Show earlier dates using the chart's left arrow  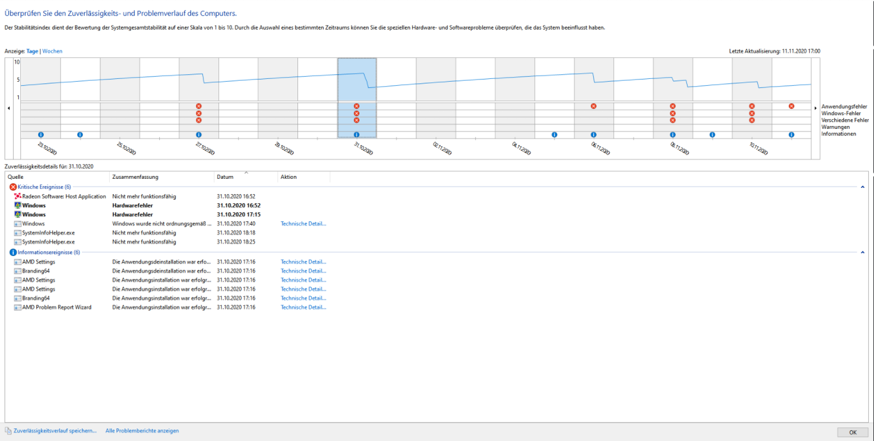click(x=9, y=108)
